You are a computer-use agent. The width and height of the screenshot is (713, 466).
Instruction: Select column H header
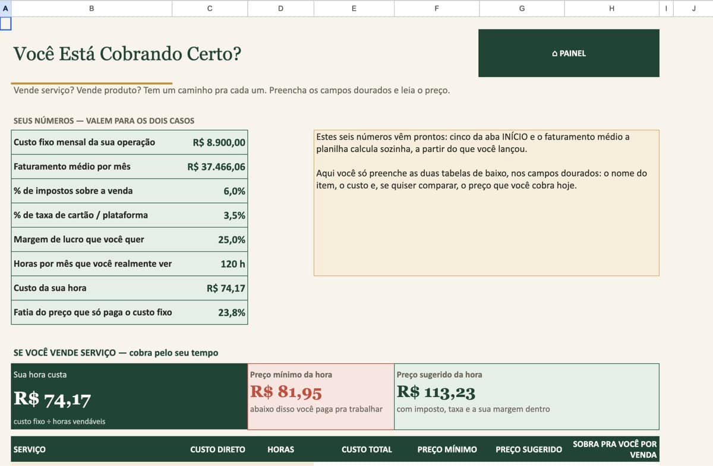tap(612, 8)
